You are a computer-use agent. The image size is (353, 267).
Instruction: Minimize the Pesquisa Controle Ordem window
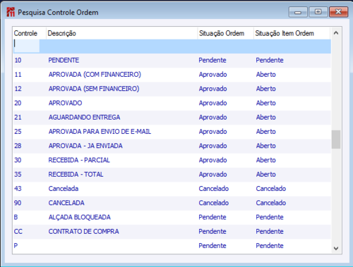tap(298, 12)
